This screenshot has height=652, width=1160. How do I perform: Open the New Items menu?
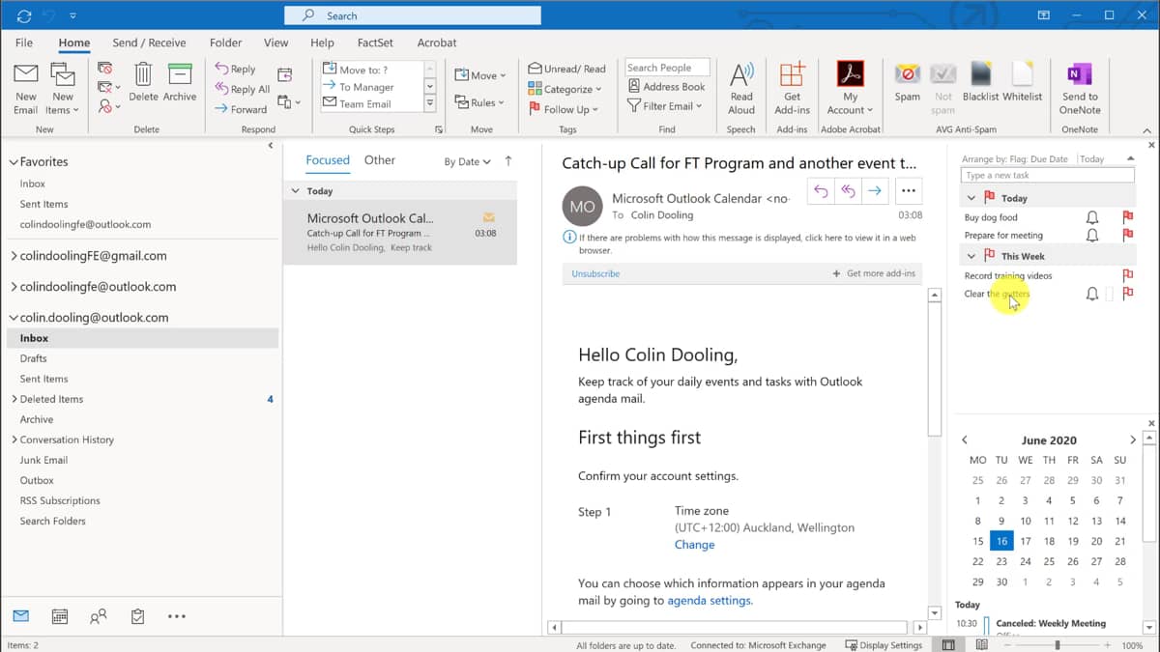coord(63,88)
